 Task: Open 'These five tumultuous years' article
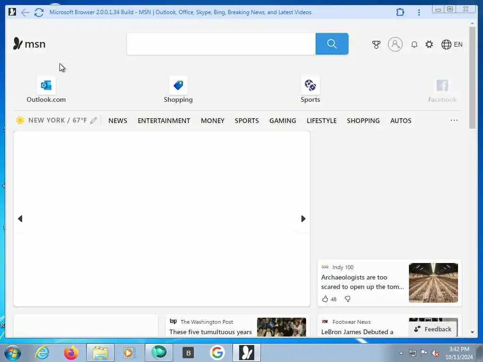pos(210,332)
